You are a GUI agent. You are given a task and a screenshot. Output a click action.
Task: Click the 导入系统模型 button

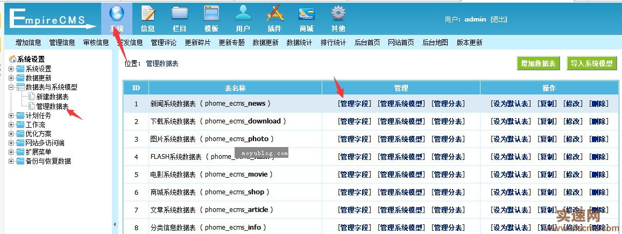592,63
